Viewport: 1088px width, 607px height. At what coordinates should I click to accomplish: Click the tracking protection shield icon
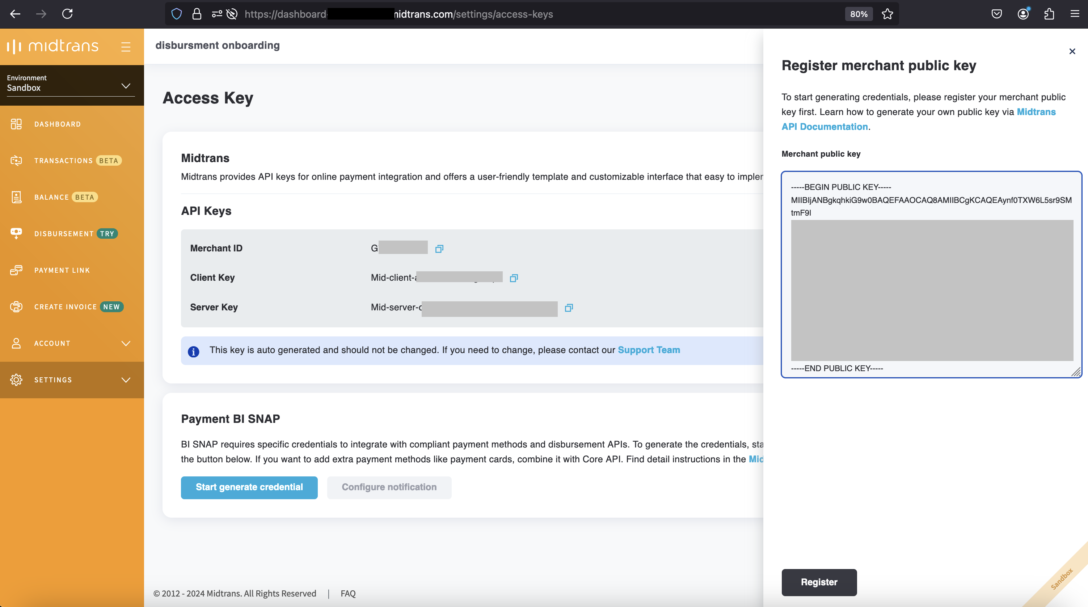pos(177,14)
